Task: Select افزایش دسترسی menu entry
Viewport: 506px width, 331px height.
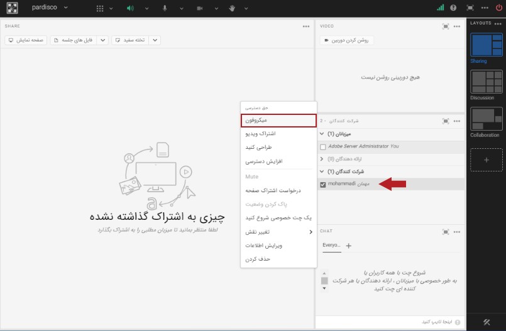Action: [278, 161]
